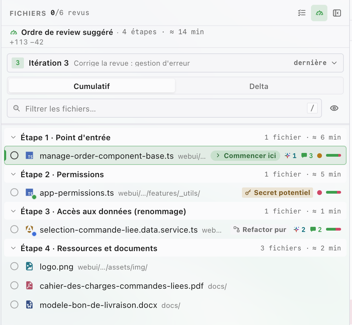Click Angular icon of selection-commande-liee.data.service.ts
This screenshot has height=325, width=352.
[x=30, y=230]
